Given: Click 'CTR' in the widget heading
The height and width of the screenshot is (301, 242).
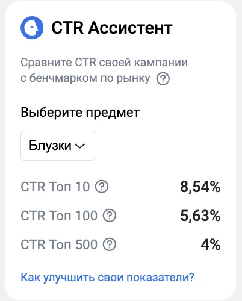Looking at the screenshot, I should 67,28.
